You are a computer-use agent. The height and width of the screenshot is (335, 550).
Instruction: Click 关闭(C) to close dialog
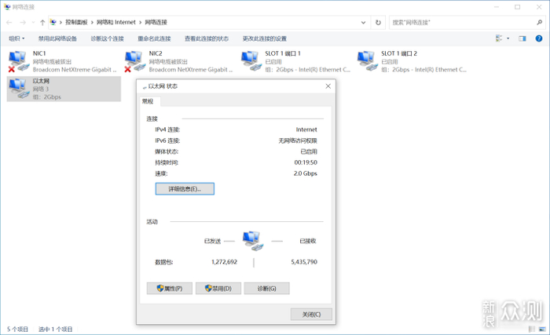311,315
